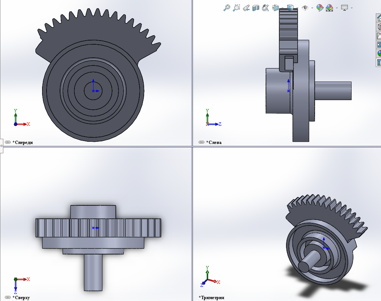Click the Display Style cube icon
The image size is (381, 301).
click(290, 8)
